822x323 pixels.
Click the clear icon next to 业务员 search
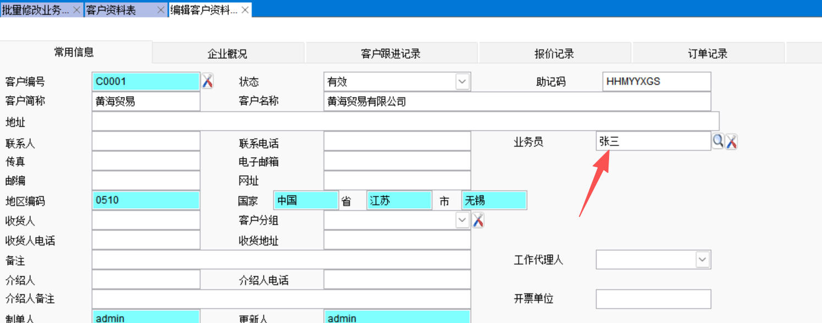[x=731, y=142]
